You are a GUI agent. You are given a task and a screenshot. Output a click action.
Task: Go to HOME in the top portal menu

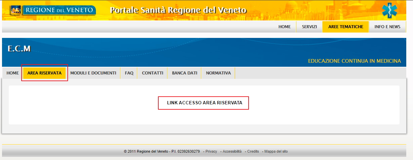(x=284, y=27)
